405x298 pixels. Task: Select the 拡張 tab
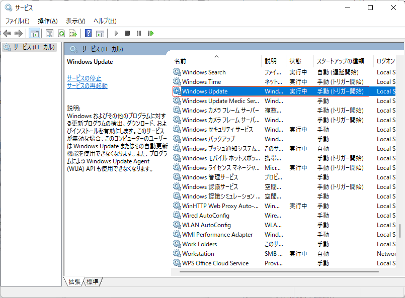(x=74, y=281)
